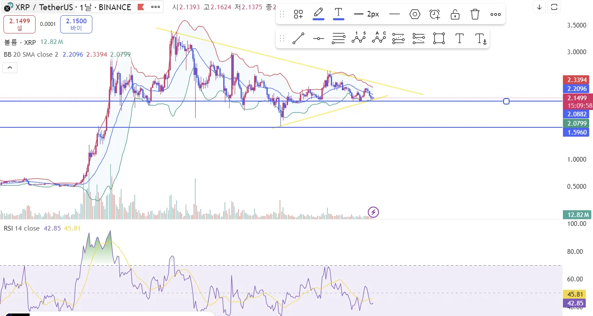This screenshot has height=316, width=593.
Task: Select the Trend Line tool
Action: (299, 38)
